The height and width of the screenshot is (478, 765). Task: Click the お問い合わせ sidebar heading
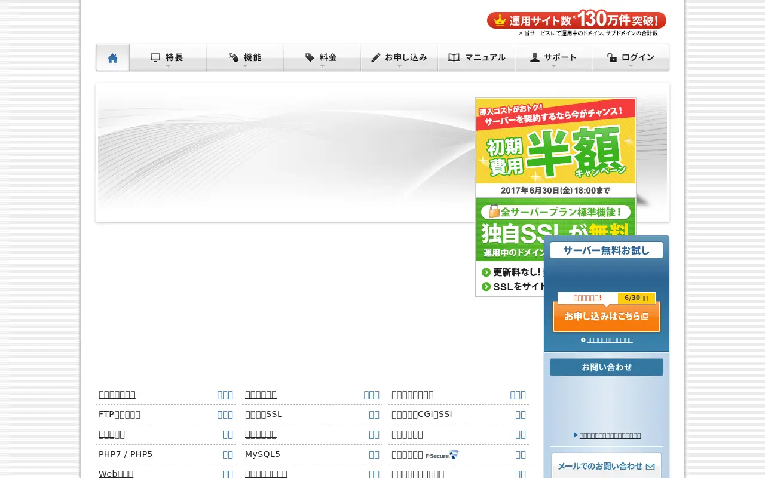[x=607, y=367]
